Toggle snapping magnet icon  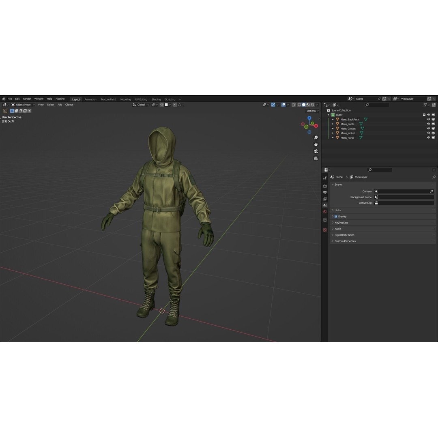click(162, 105)
